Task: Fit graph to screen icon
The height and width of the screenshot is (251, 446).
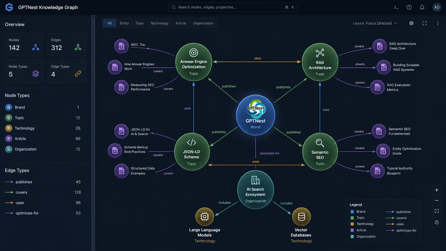Action: pyautogui.click(x=437, y=211)
